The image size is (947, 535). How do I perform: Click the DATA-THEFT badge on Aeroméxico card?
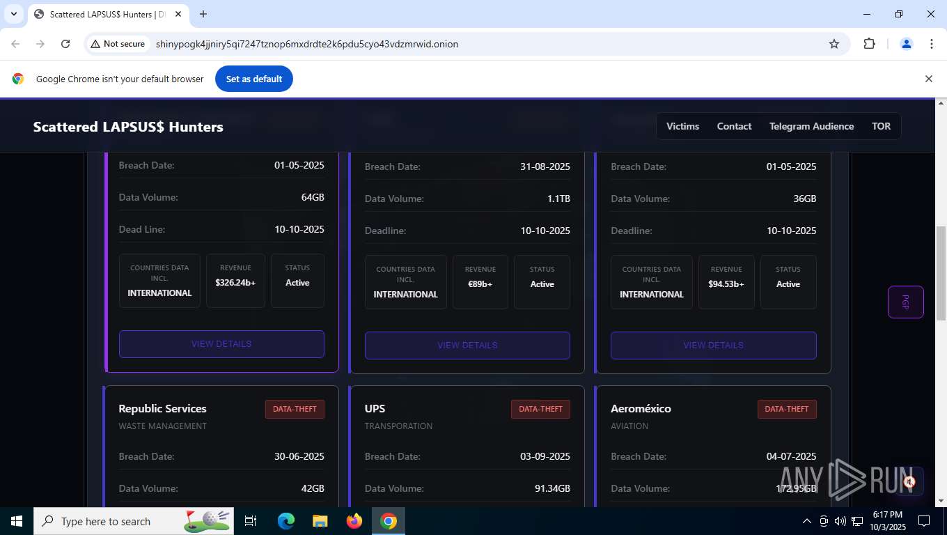(787, 409)
